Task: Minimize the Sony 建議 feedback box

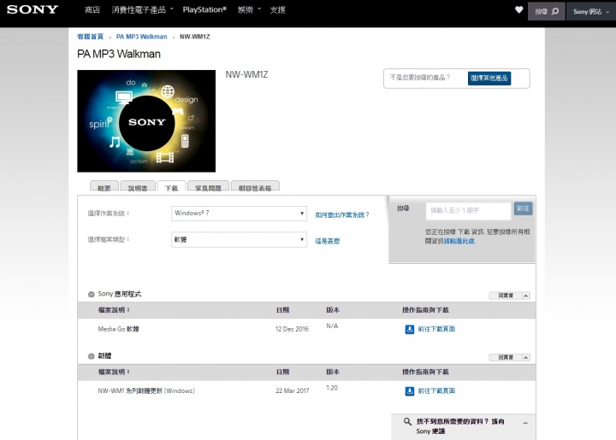Action: pos(525,423)
